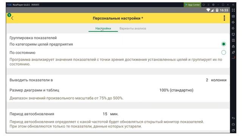Click the cellular signal status icon
The image size is (242, 136).
212,10
